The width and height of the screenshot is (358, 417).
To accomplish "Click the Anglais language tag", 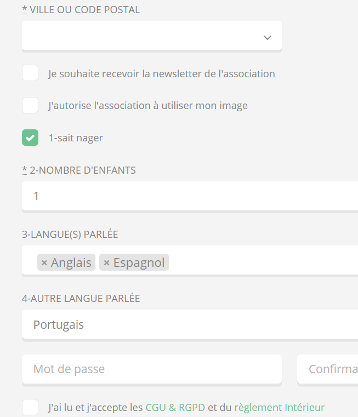I will pos(71,263).
